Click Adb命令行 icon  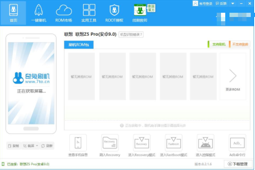tap(237, 143)
